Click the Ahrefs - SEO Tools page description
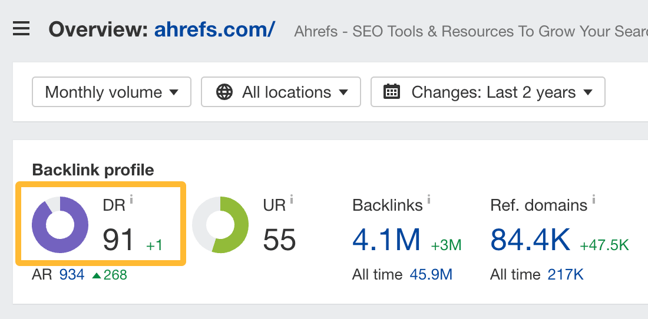This screenshot has width=648, height=319. coord(471,32)
